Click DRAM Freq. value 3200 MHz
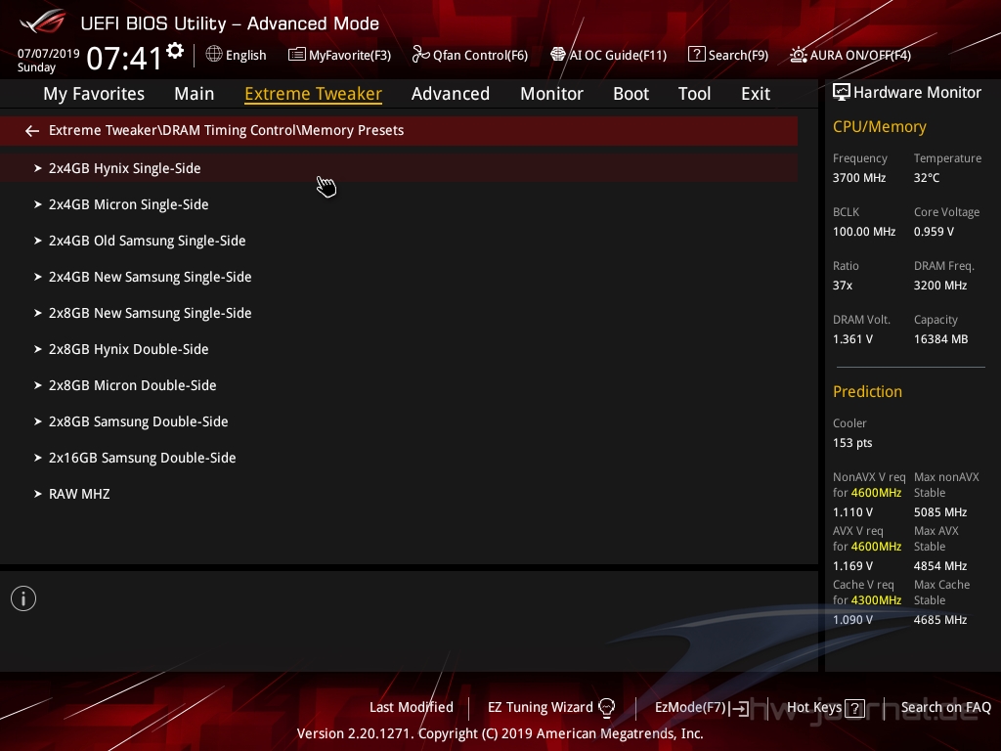This screenshot has width=1001, height=751. click(939, 286)
